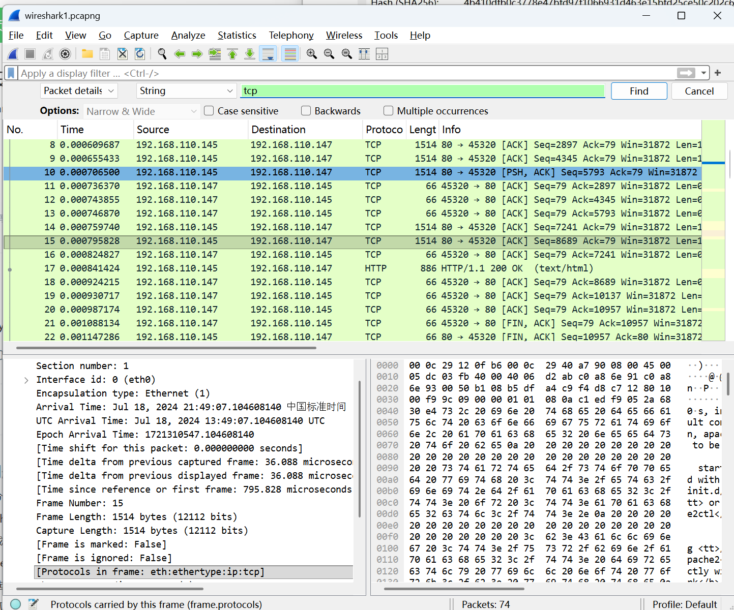Image resolution: width=734 pixels, height=610 pixels.
Task: Go to the first packet
Action: [232, 54]
